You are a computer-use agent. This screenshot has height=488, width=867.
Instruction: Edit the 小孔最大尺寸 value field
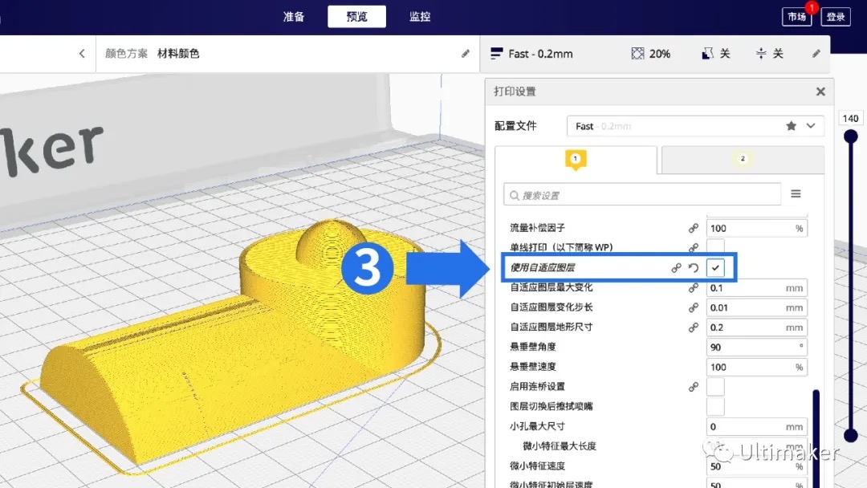756,427
